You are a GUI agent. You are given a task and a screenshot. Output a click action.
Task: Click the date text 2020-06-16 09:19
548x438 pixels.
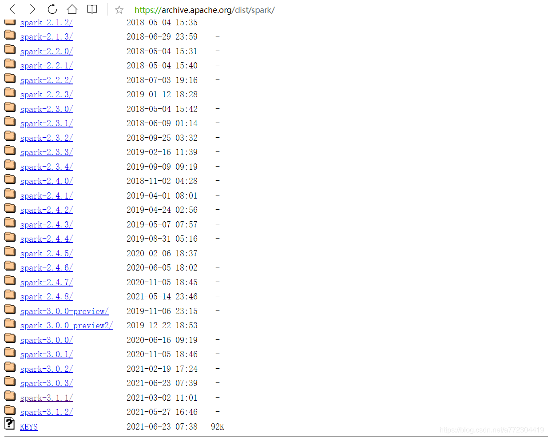tap(162, 340)
